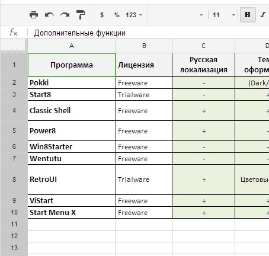The width and height of the screenshot is (269, 256).
Task: Select row 8 header
Action: (x=14, y=180)
